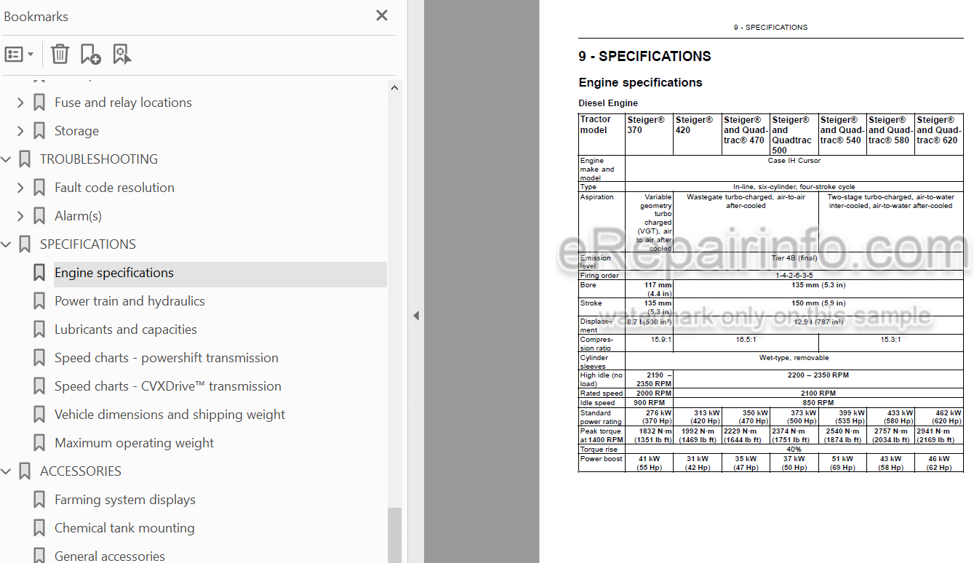This screenshot has width=974, height=563.
Task: Open the Alarm(s) bookmark
Action: 78,216
